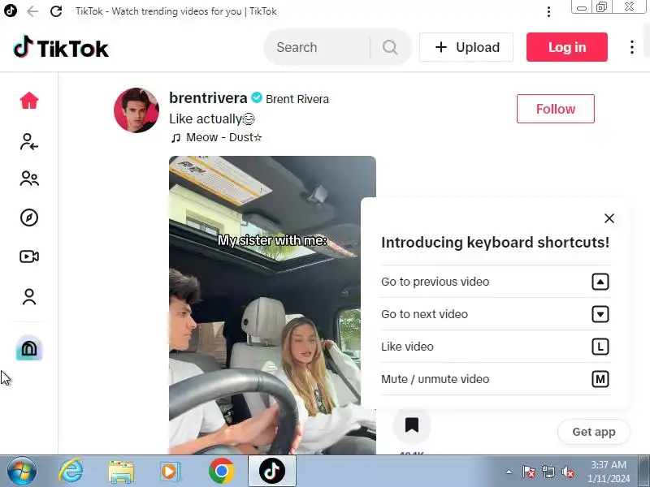This screenshot has height=487, width=650.
Task: Open the Friends sidebar icon
Action: coord(29,179)
